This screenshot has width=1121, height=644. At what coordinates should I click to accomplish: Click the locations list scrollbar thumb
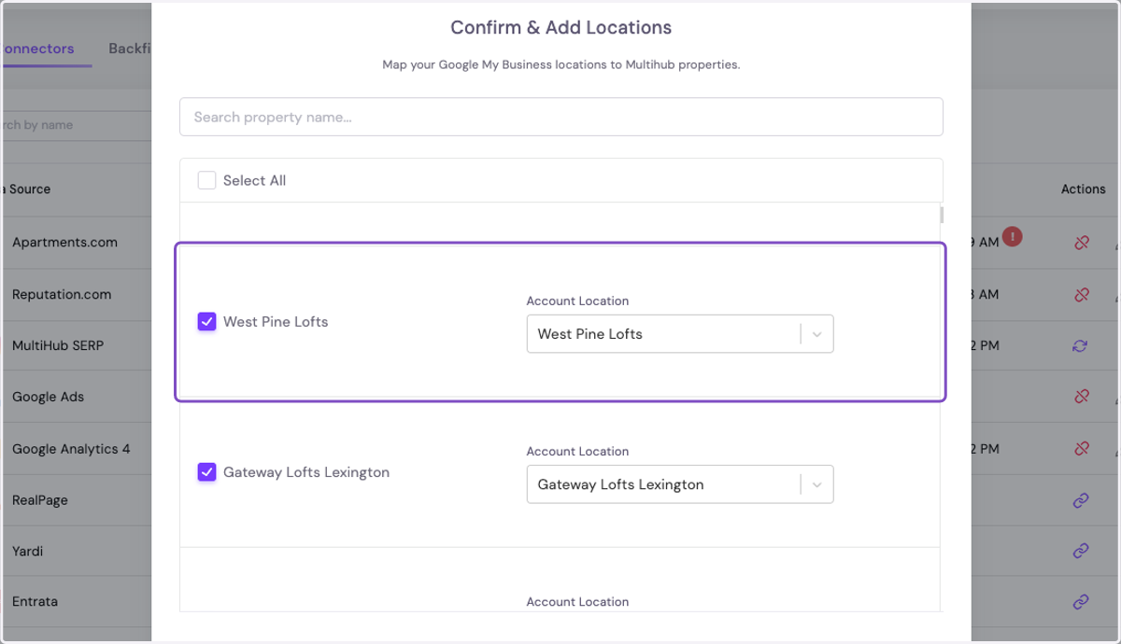click(941, 215)
